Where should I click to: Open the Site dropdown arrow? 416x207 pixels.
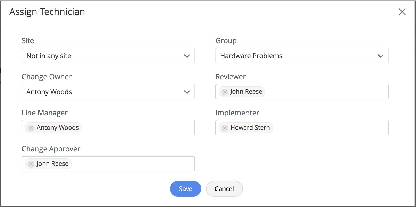pyautogui.click(x=187, y=56)
